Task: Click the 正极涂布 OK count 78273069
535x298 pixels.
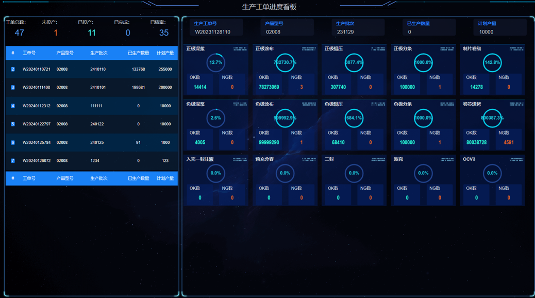Action: point(269,87)
